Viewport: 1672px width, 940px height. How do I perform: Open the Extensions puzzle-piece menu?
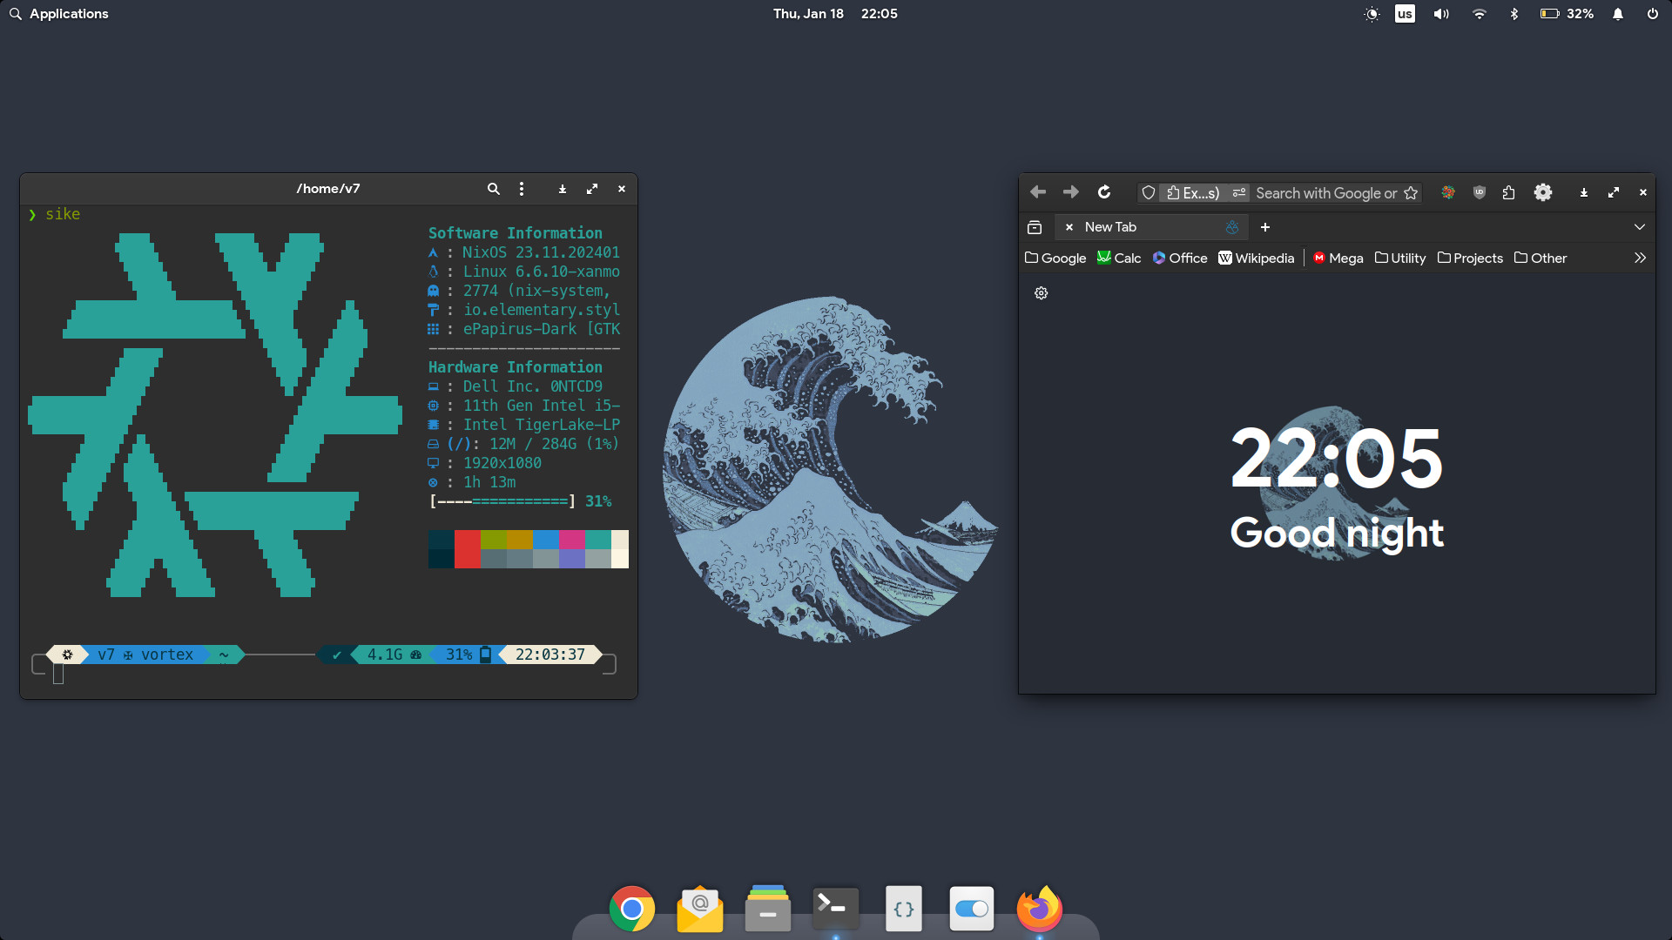[x=1509, y=192]
